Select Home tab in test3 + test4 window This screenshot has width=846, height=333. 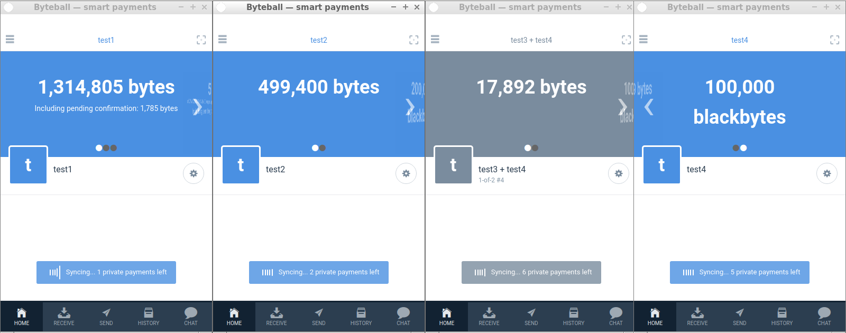pos(447,317)
